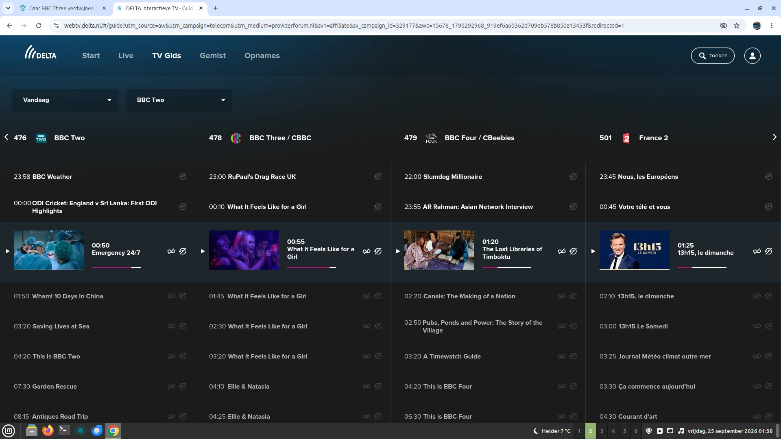Click the BBC Three / CBBC channel logo
Image resolution: width=781 pixels, height=439 pixels.
[x=236, y=138]
